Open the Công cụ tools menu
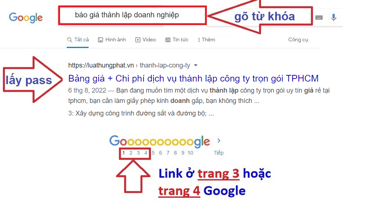 click(298, 40)
